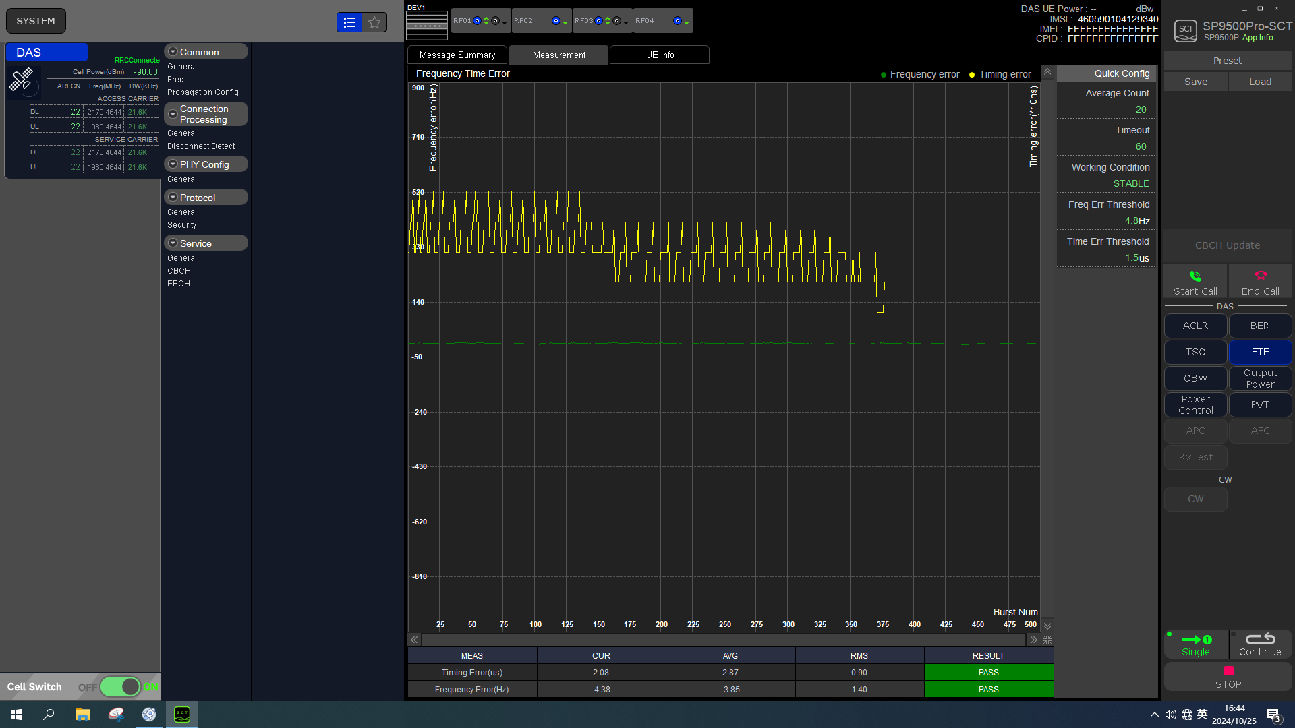Click the Preset button
Viewport: 1295px width, 728px height.
point(1228,61)
